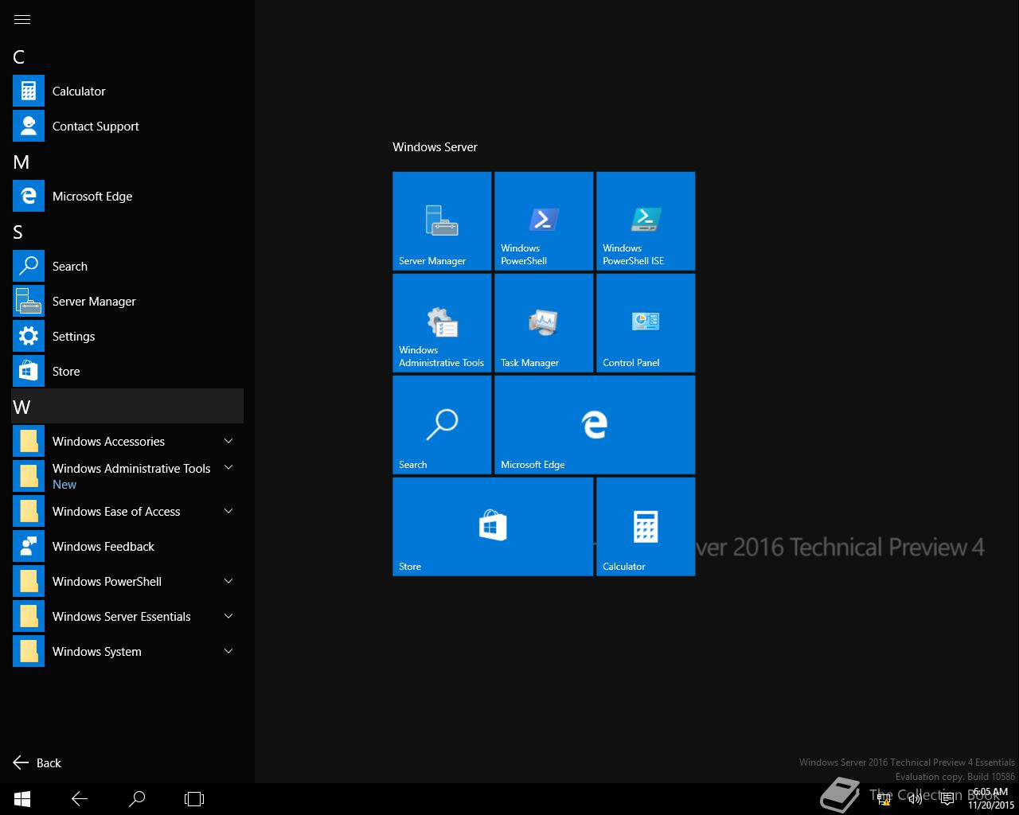Viewport: 1019px width, 815px height.
Task: Open the Windows Ease of Access folder icon
Action: pyautogui.click(x=29, y=512)
